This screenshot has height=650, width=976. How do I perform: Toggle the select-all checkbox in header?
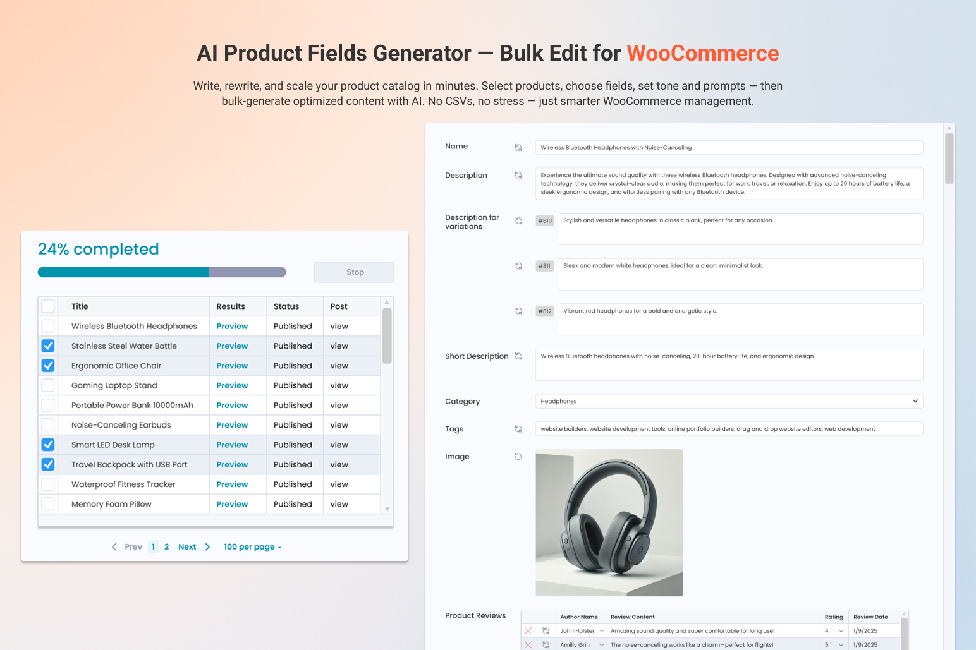[47, 306]
